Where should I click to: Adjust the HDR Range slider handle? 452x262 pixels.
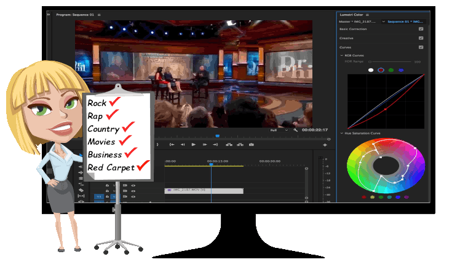370,62
